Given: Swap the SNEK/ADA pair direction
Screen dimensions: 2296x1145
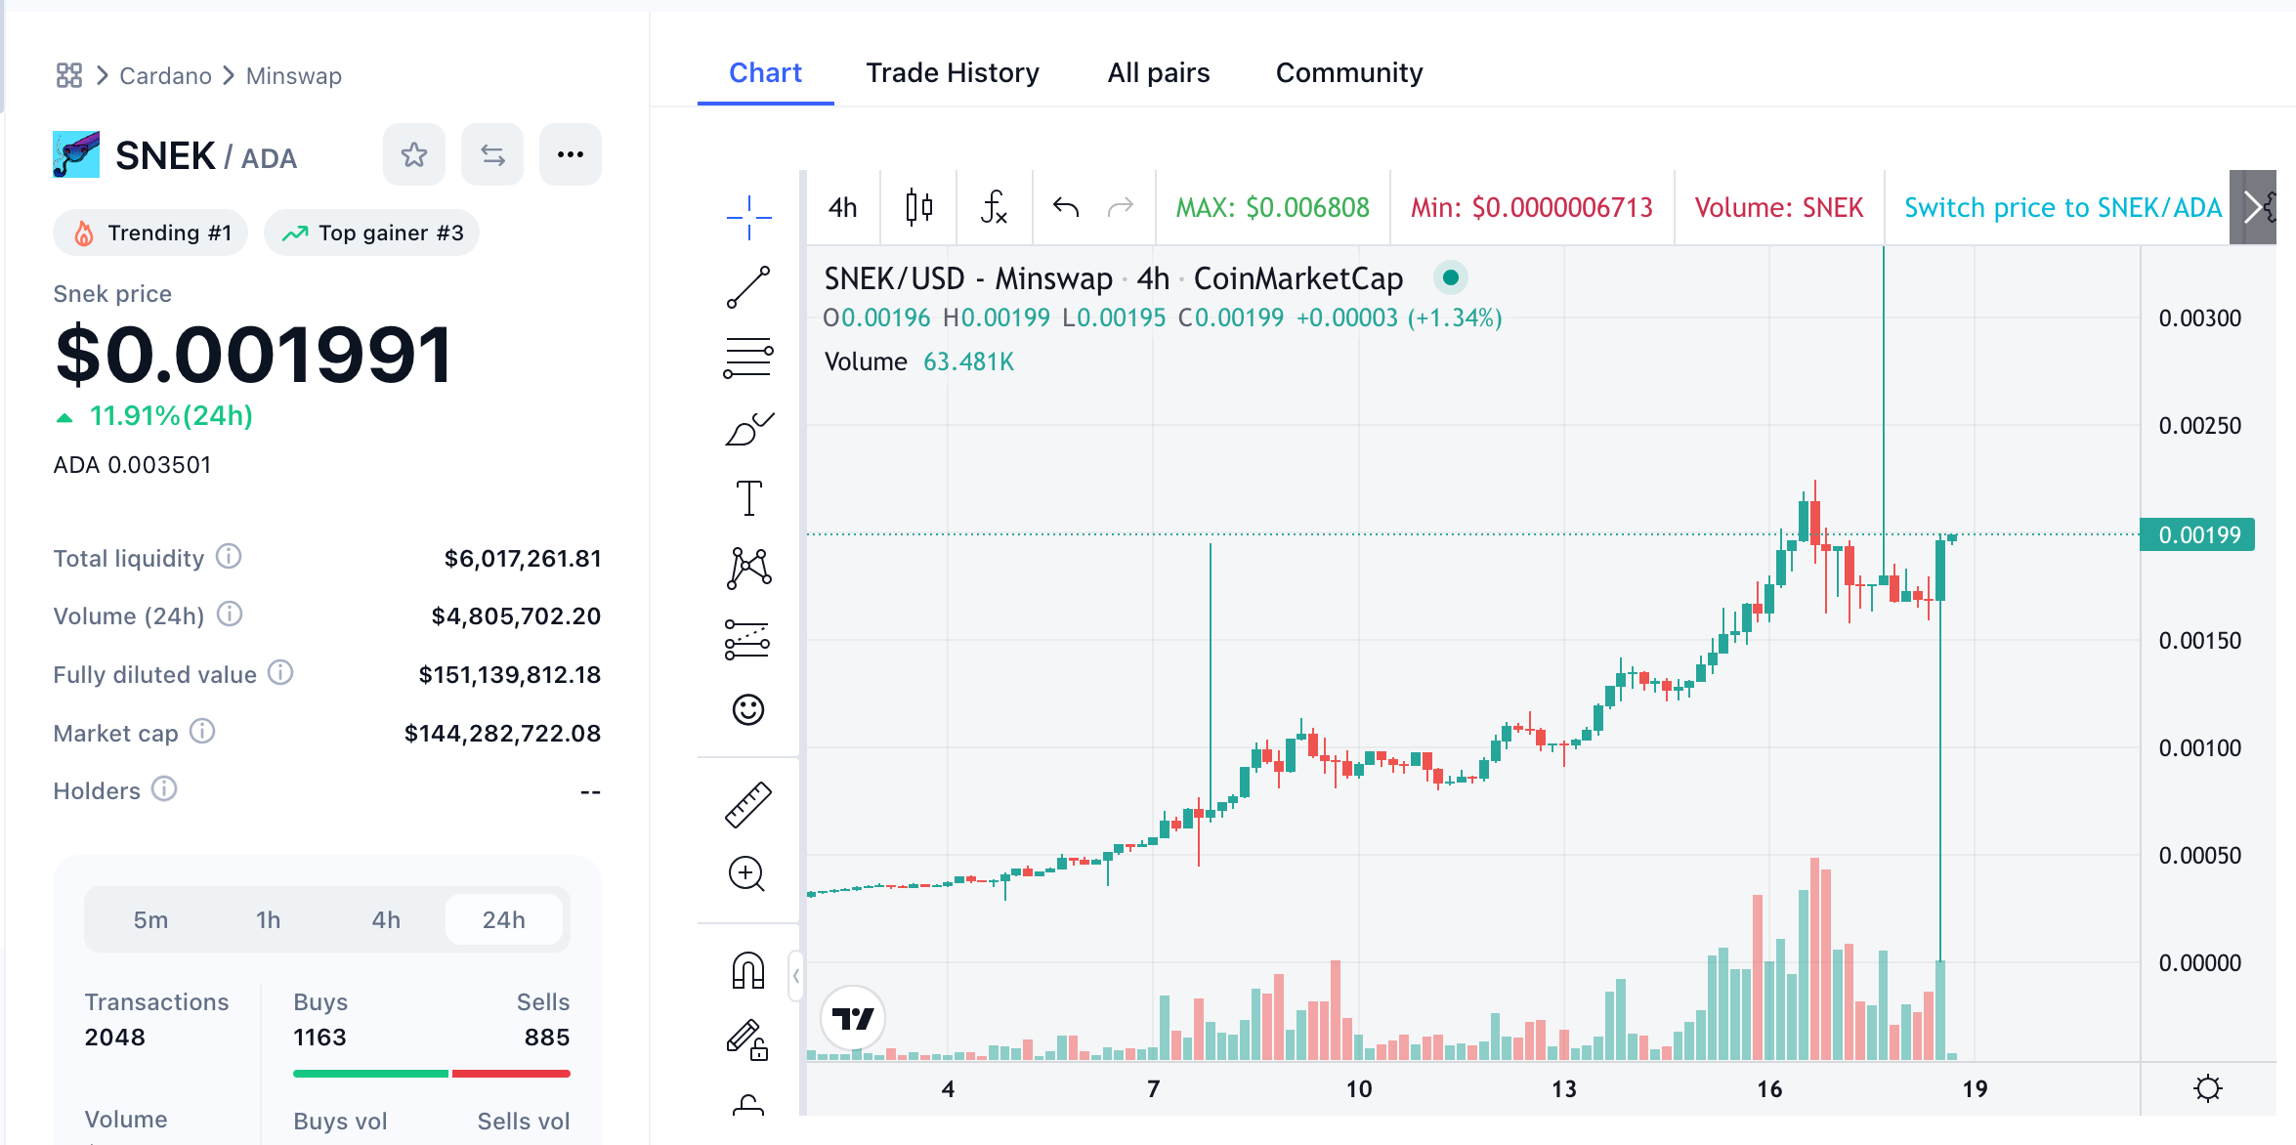Looking at the screenshot, I should (492, 154).
